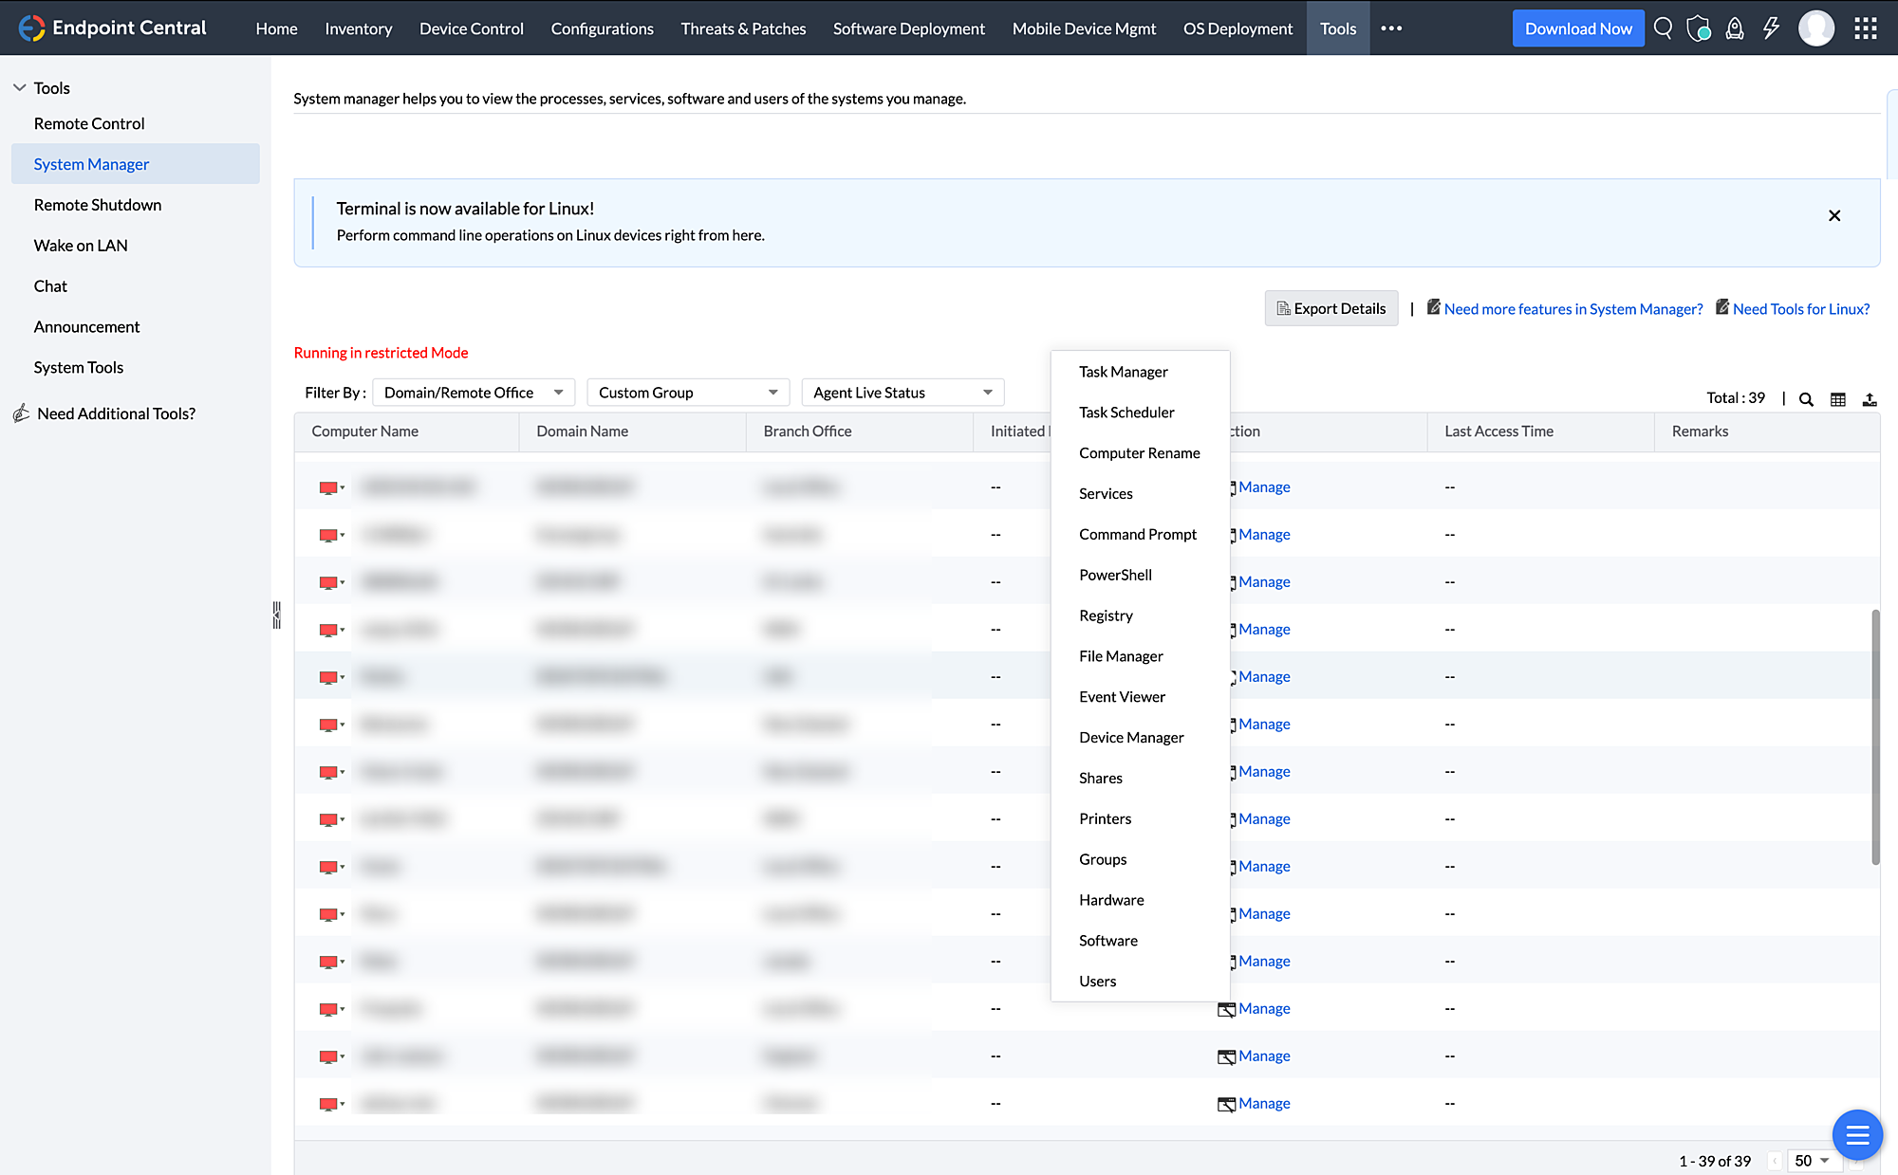Select the Registry tool option
Image resolution: width=1898 pixels, height=1175 pixels.
coord(1105,615)
